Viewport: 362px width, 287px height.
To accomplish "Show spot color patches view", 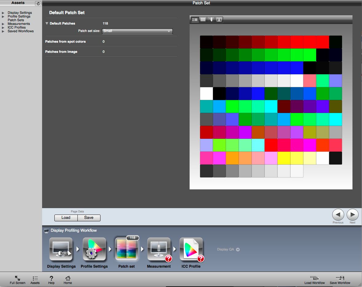I will click(x=211, y=20).
